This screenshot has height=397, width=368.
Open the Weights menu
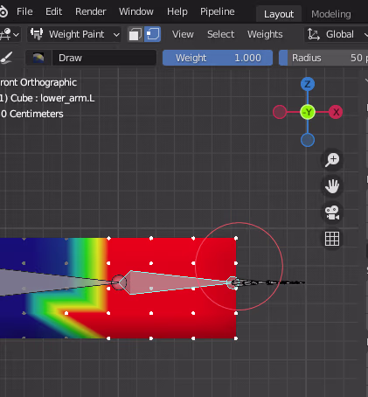(x=265, y=34)
